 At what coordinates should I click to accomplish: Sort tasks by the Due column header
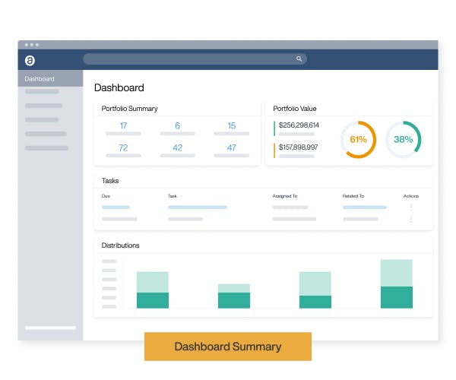click(x=106, y=196)
